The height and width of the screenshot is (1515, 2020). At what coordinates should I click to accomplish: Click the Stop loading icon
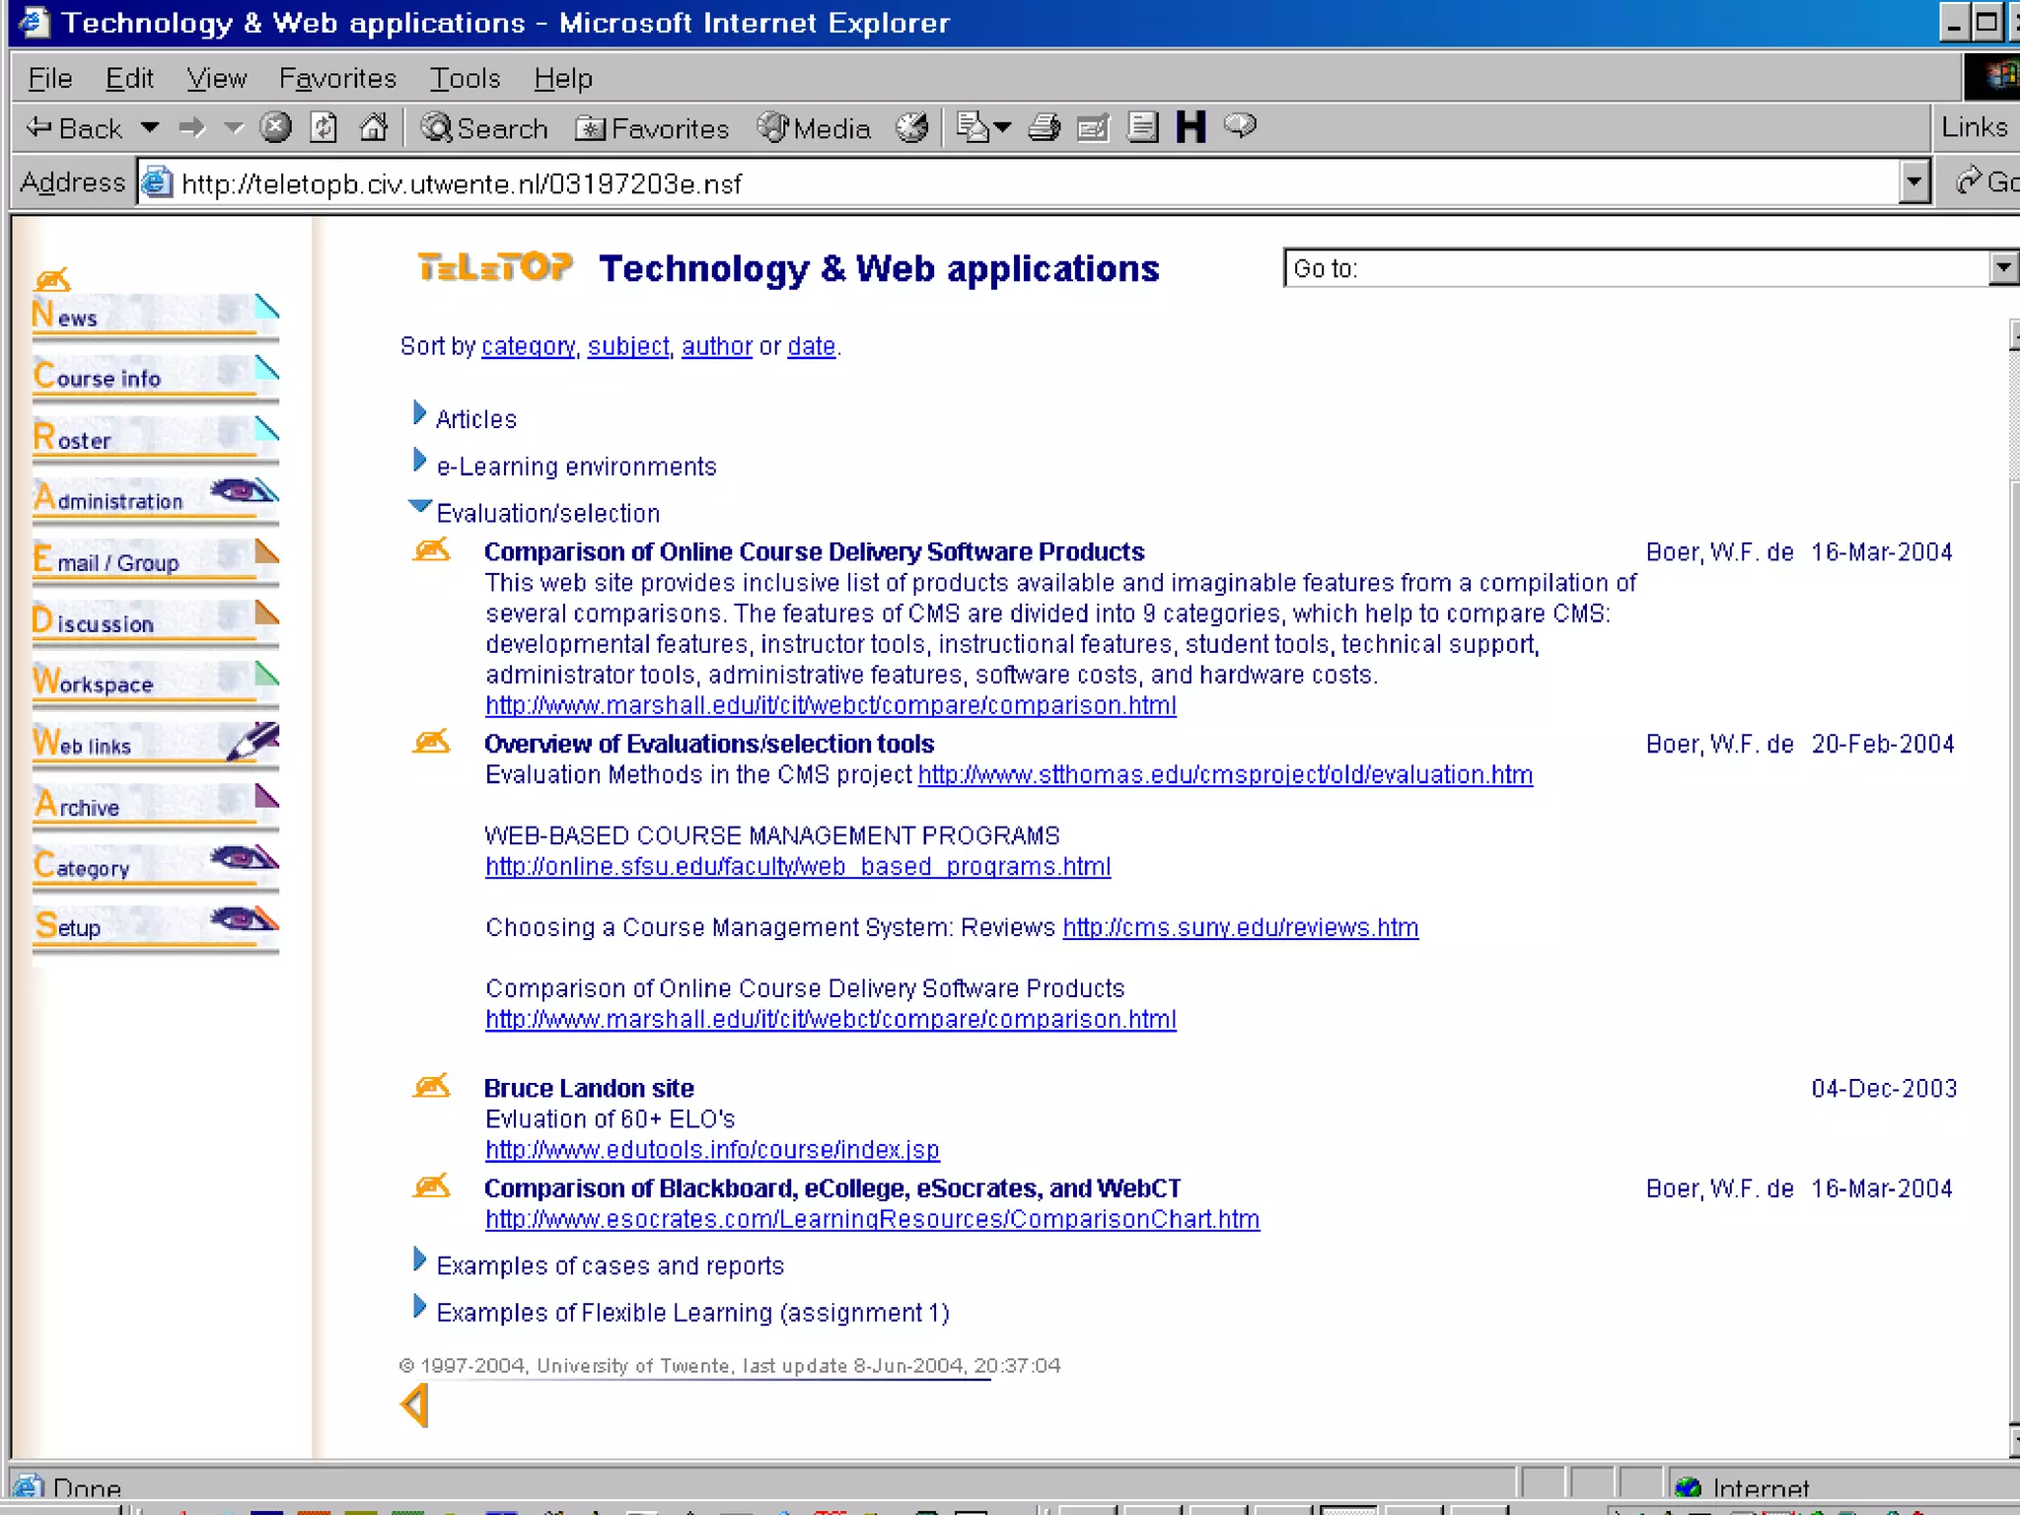tap(275, 127)
